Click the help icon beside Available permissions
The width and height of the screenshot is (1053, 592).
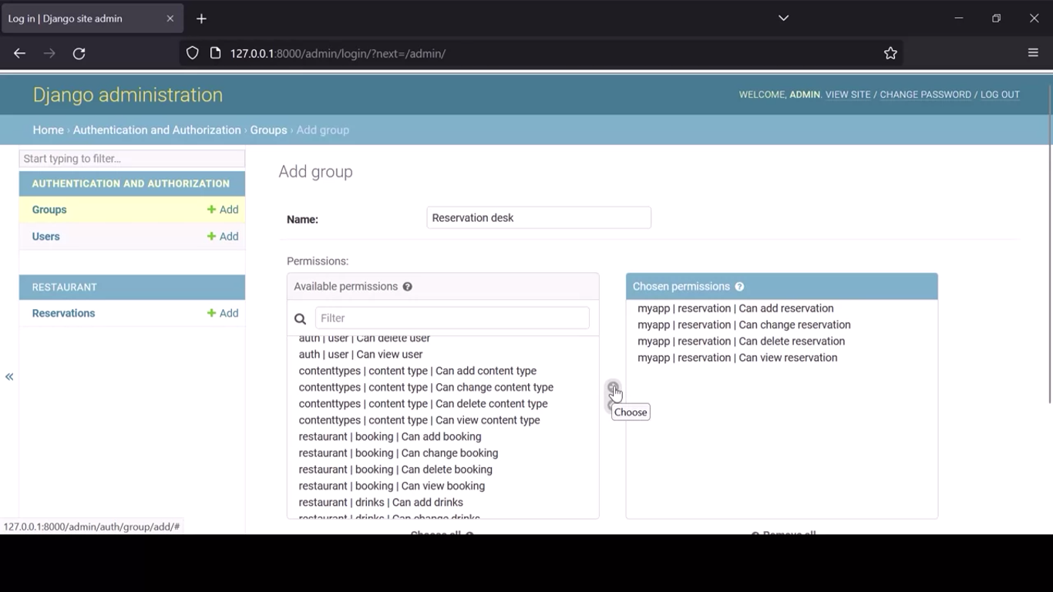pos(407,287)
